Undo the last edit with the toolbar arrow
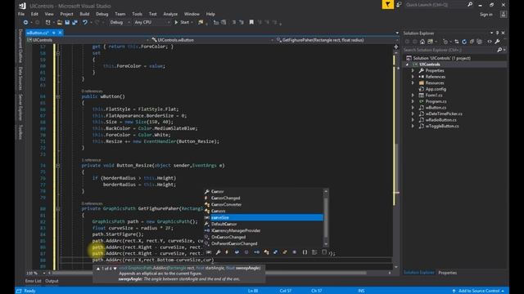The image size is (524, 294). 85,22
